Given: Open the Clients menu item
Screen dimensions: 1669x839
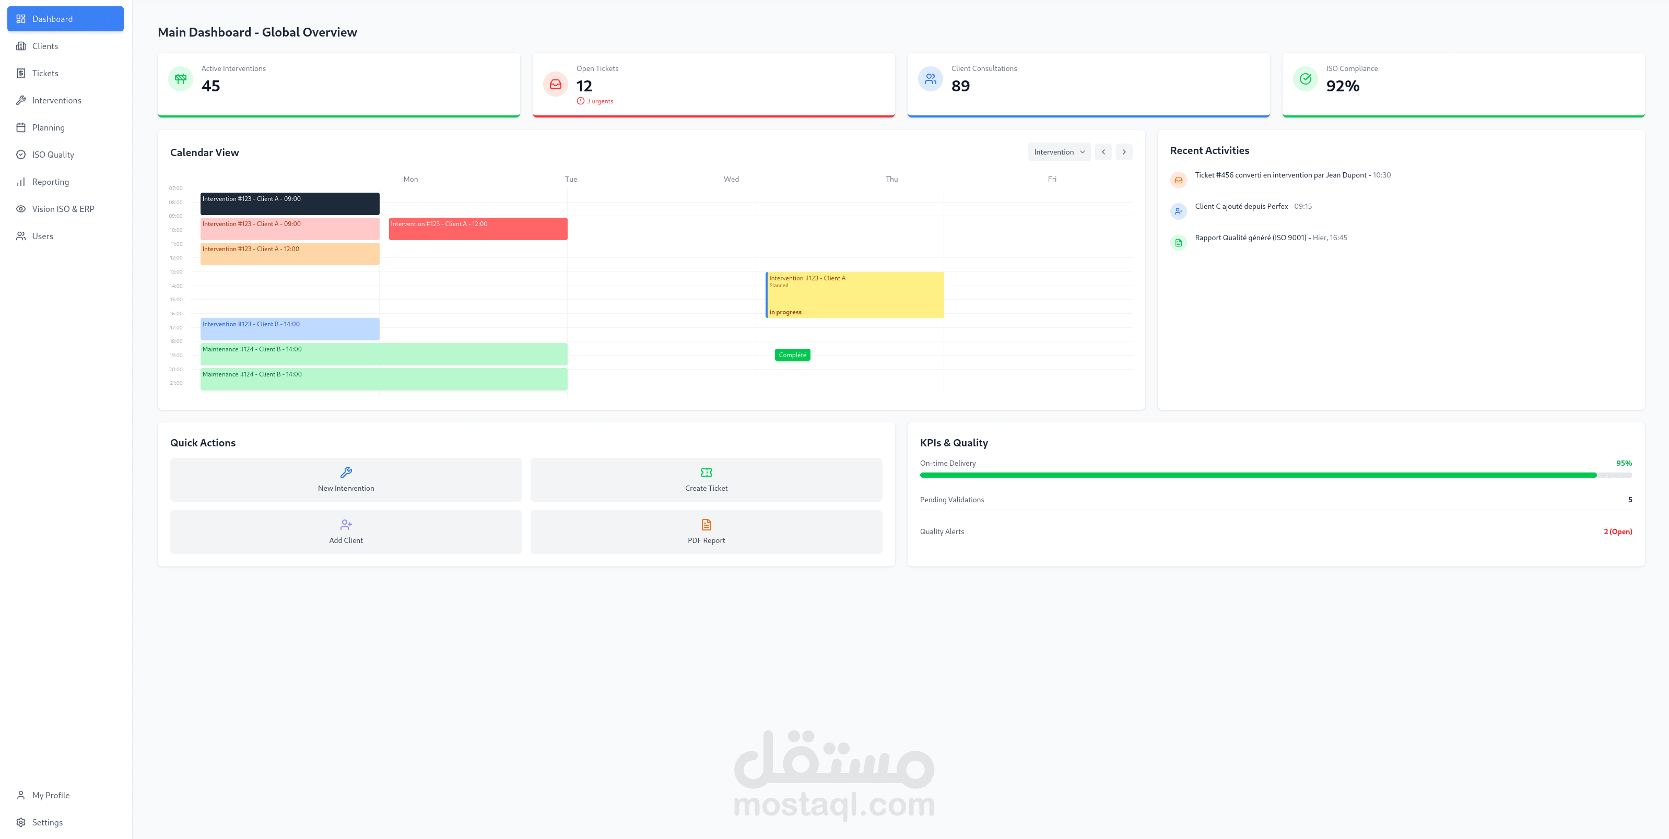Looking at the screenshot, I should pyautogui.click(x=65, y=46).
